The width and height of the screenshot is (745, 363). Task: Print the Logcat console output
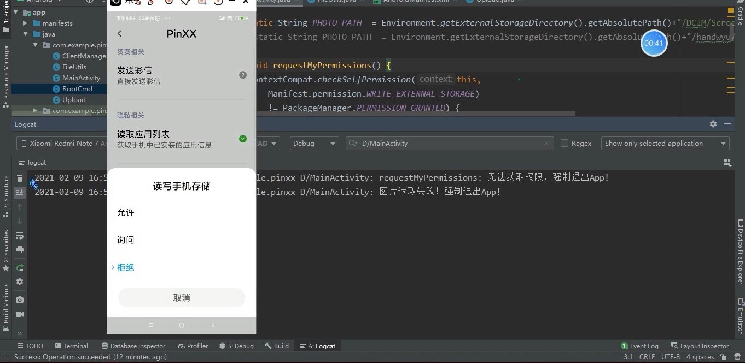tap(20, 250)
